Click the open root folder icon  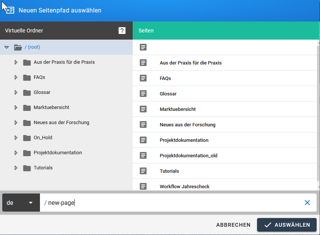click(x=18, y=47)
